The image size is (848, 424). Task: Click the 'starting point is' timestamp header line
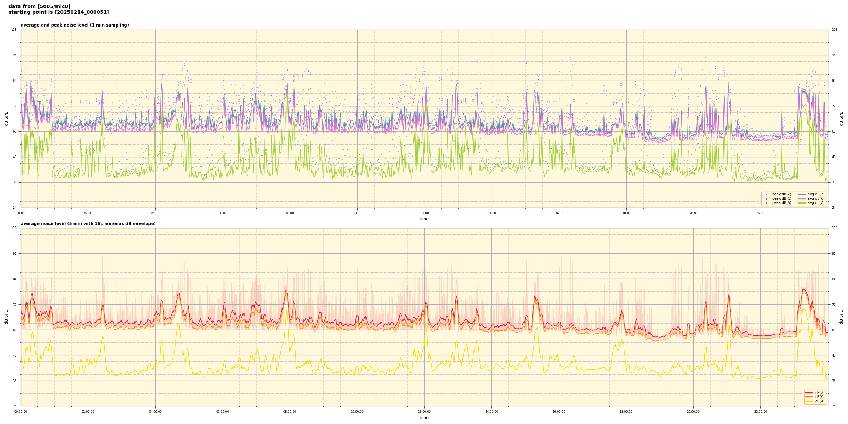click(59, 12)
